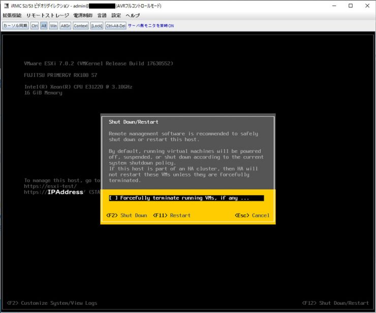The image size is (376, 313).
Task: Open the ヘルプ menu
Action: 133,16
